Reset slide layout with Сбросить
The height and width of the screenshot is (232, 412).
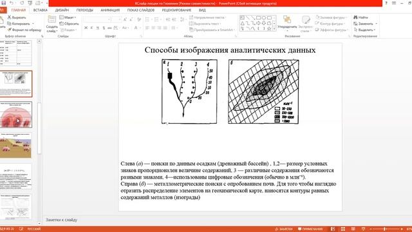pos(69,24)
